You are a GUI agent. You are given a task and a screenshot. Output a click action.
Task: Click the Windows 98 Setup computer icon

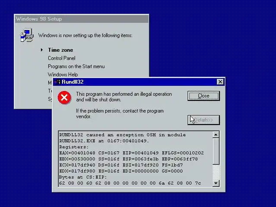point(27,35)
